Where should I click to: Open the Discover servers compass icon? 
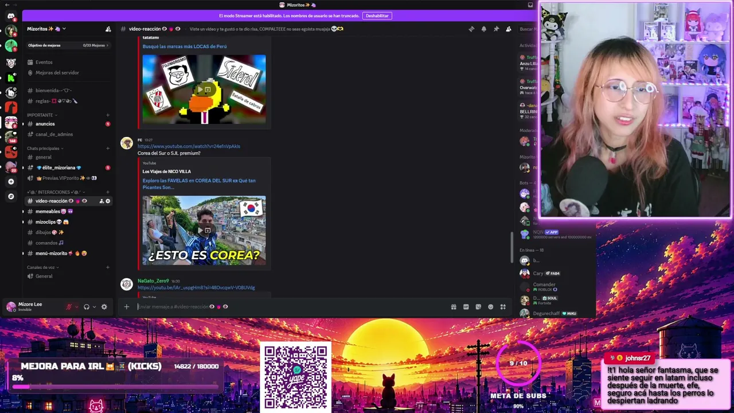11,197
